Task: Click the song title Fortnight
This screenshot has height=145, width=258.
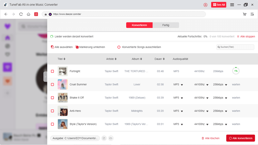Action: (x=75, y=71)
